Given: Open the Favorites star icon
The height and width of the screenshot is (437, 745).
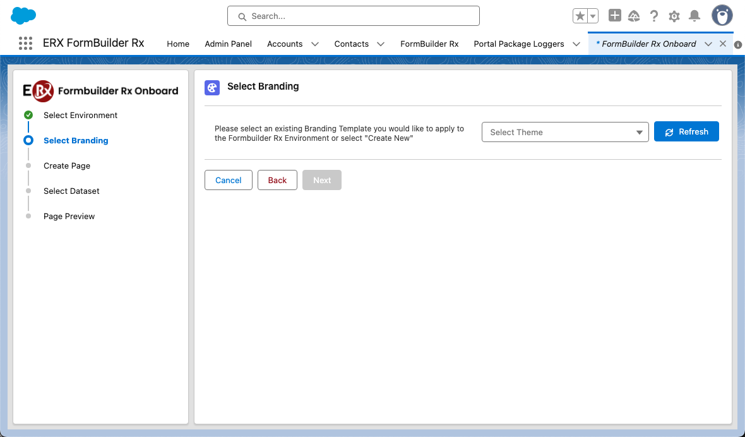Looking at the screenshot, I should point(580,16).
